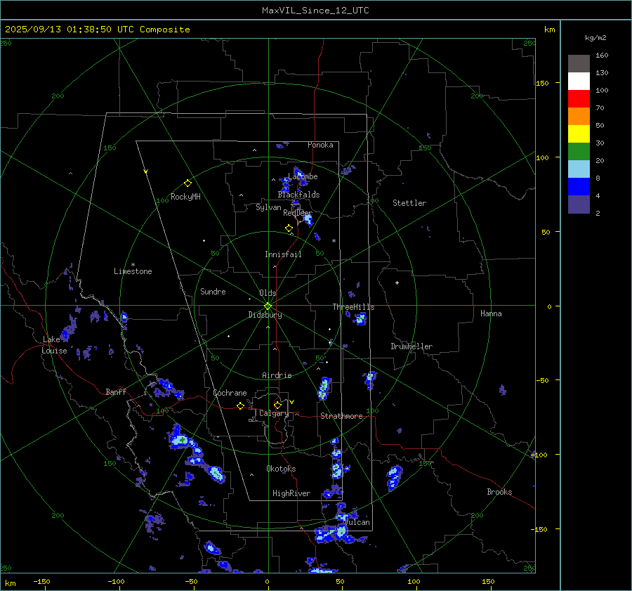Click the storm cell near ThreeHills
Image resolution: width=632 pixels, height=591 pixels.
click(360, 319)
